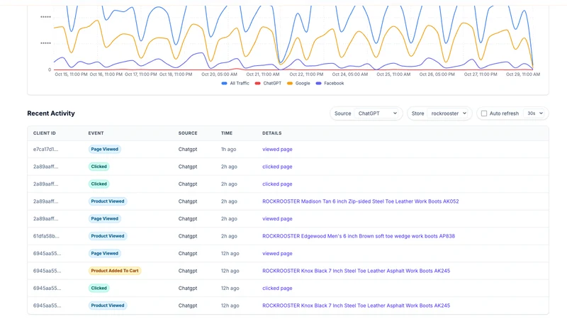
Task: Open the 30s refresh interval dropdown
Action: click(x=535, y=113)
